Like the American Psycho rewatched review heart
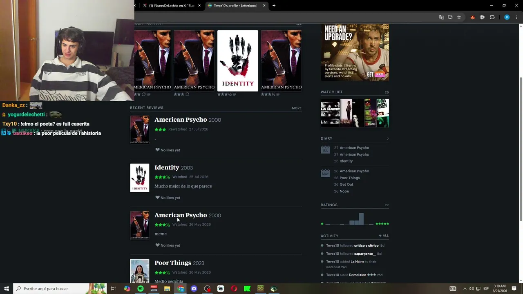The image size is (523, 294). coord(157,150)
